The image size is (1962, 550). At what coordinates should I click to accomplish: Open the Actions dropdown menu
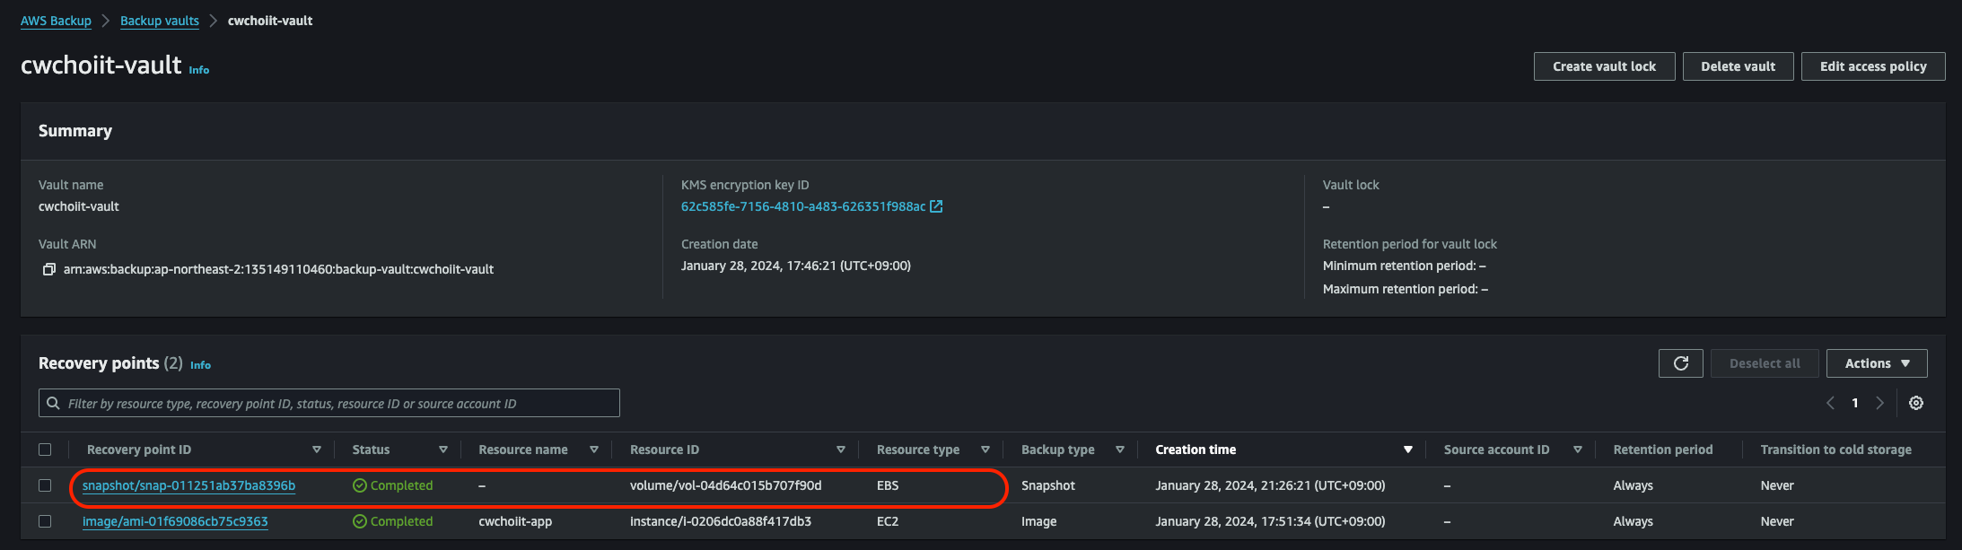1877,363
